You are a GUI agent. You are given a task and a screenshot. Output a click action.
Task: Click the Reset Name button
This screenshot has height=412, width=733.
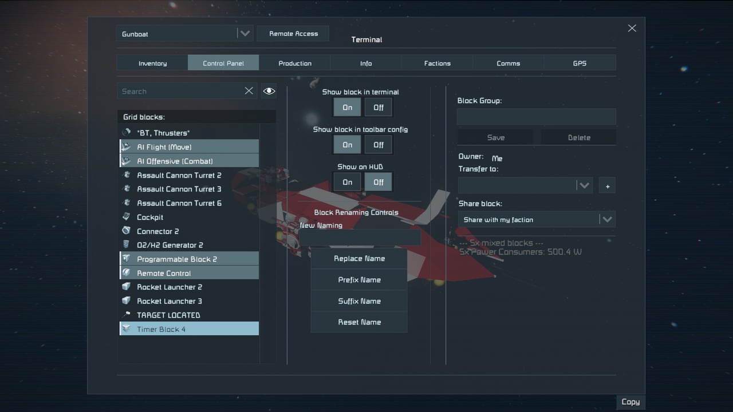click(x=359, y=322)
